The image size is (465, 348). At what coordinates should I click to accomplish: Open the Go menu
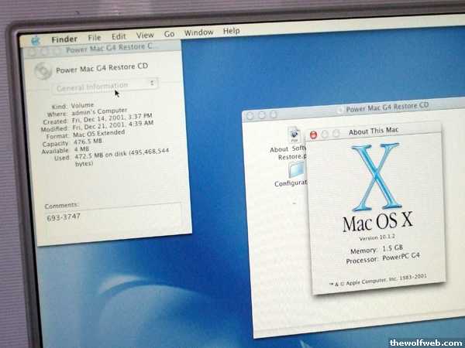(169, 35)
